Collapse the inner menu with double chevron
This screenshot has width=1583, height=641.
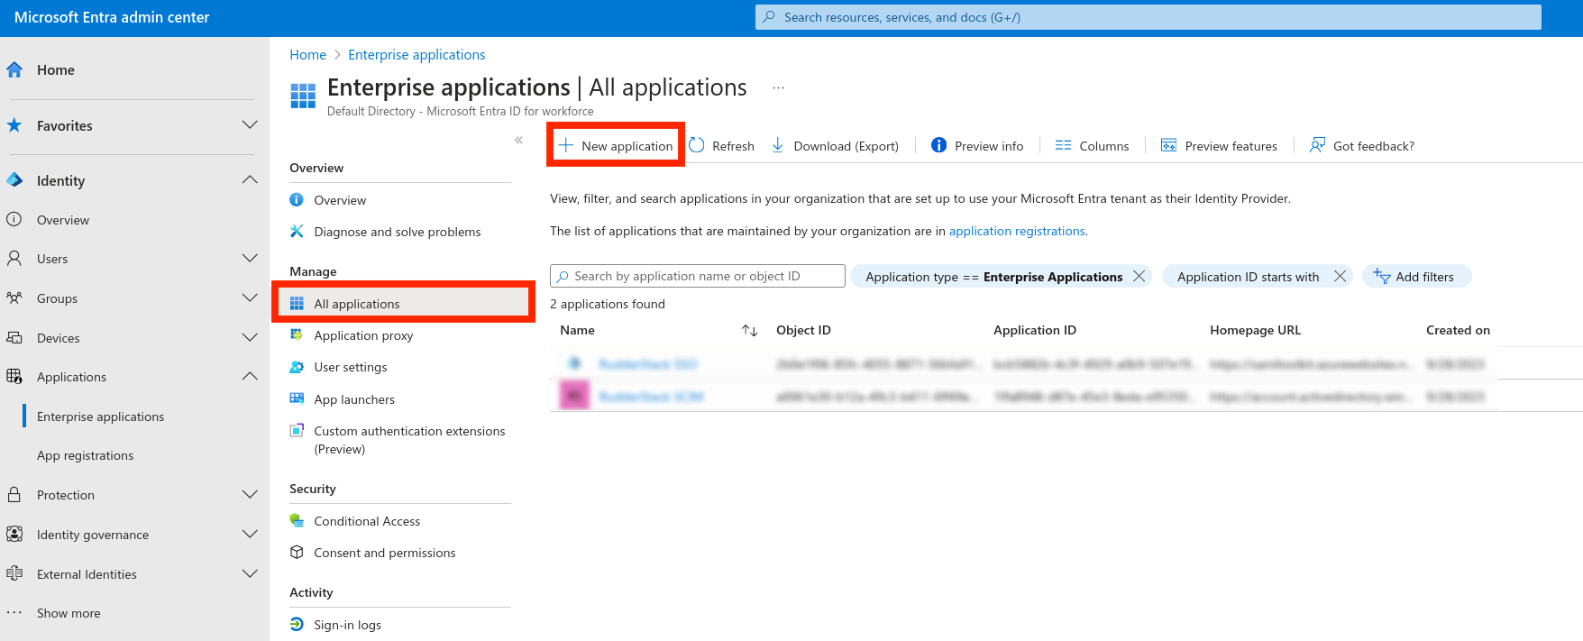point(518,140)
